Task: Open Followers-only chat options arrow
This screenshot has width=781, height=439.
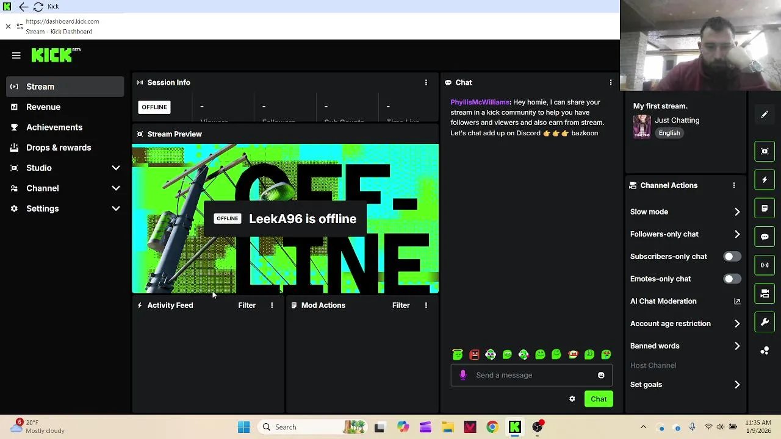Action: click(x=737, y=234)
